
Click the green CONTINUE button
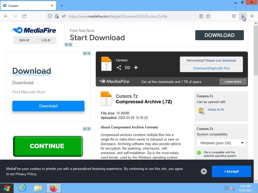(48, 146)
